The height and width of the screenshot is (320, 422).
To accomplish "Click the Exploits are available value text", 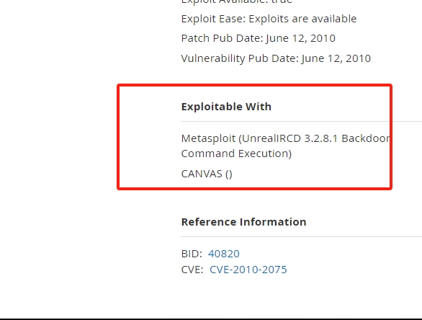I will (x=302, y=19).
